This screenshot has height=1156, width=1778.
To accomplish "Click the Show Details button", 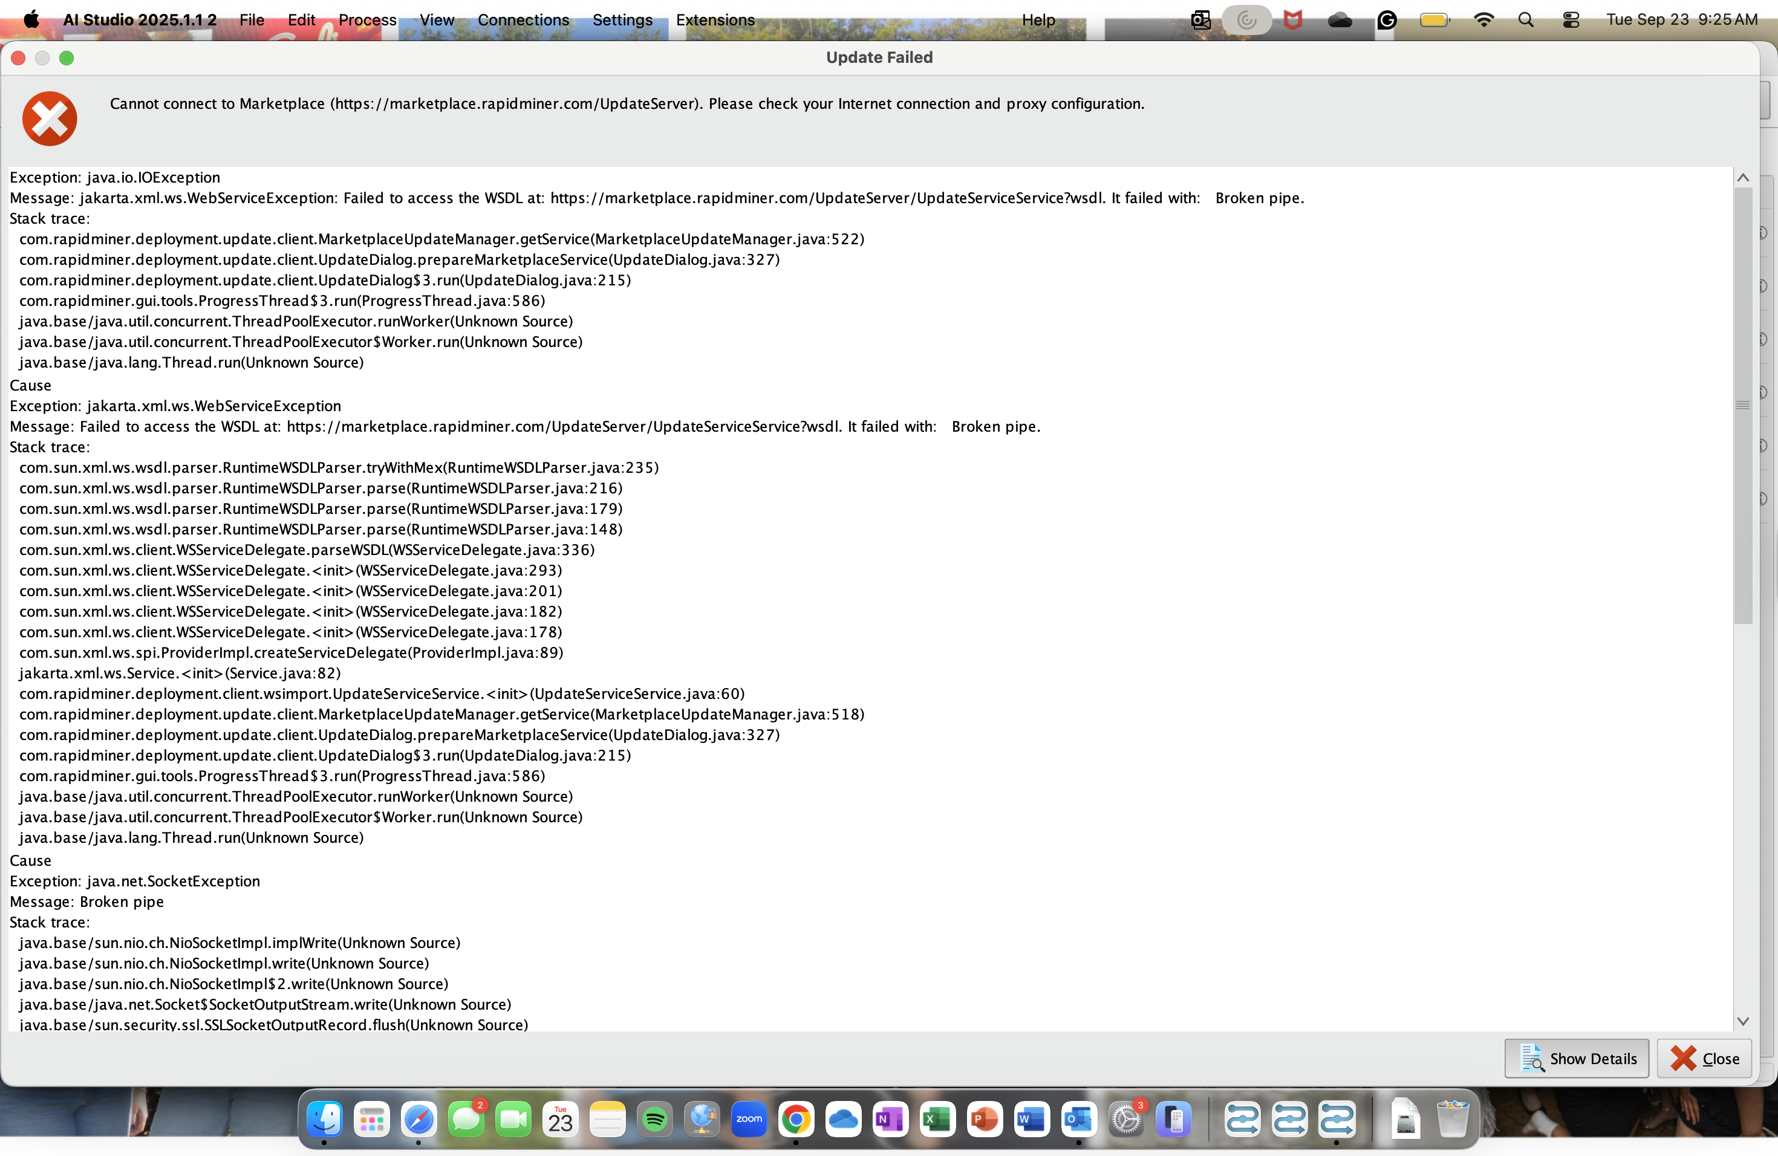I will [1576, 1058].
